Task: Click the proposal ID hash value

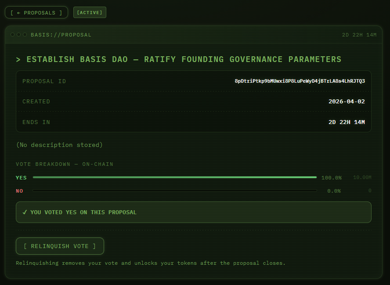Action: coord(300,81)
